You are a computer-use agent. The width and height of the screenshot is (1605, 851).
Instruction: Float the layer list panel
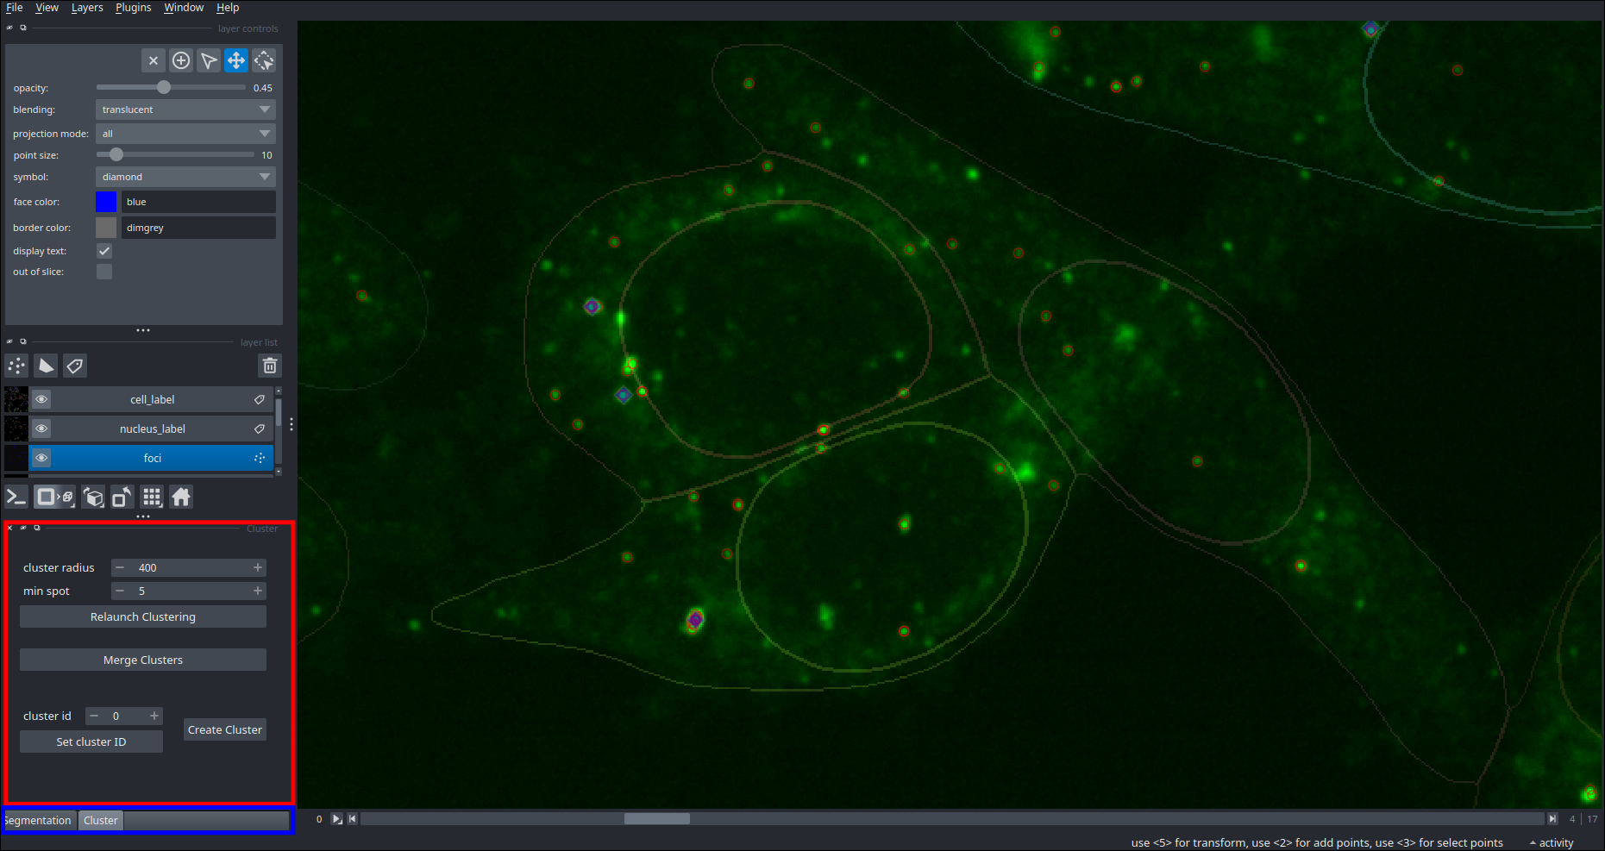23,341
